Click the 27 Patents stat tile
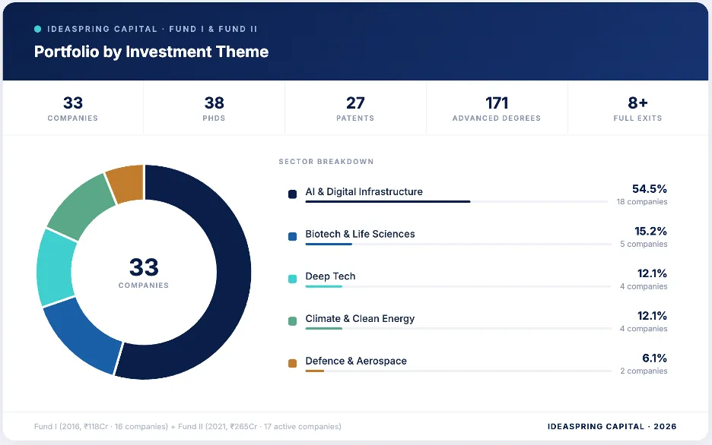This screenshot has height=445, width=712. [355, 109]
